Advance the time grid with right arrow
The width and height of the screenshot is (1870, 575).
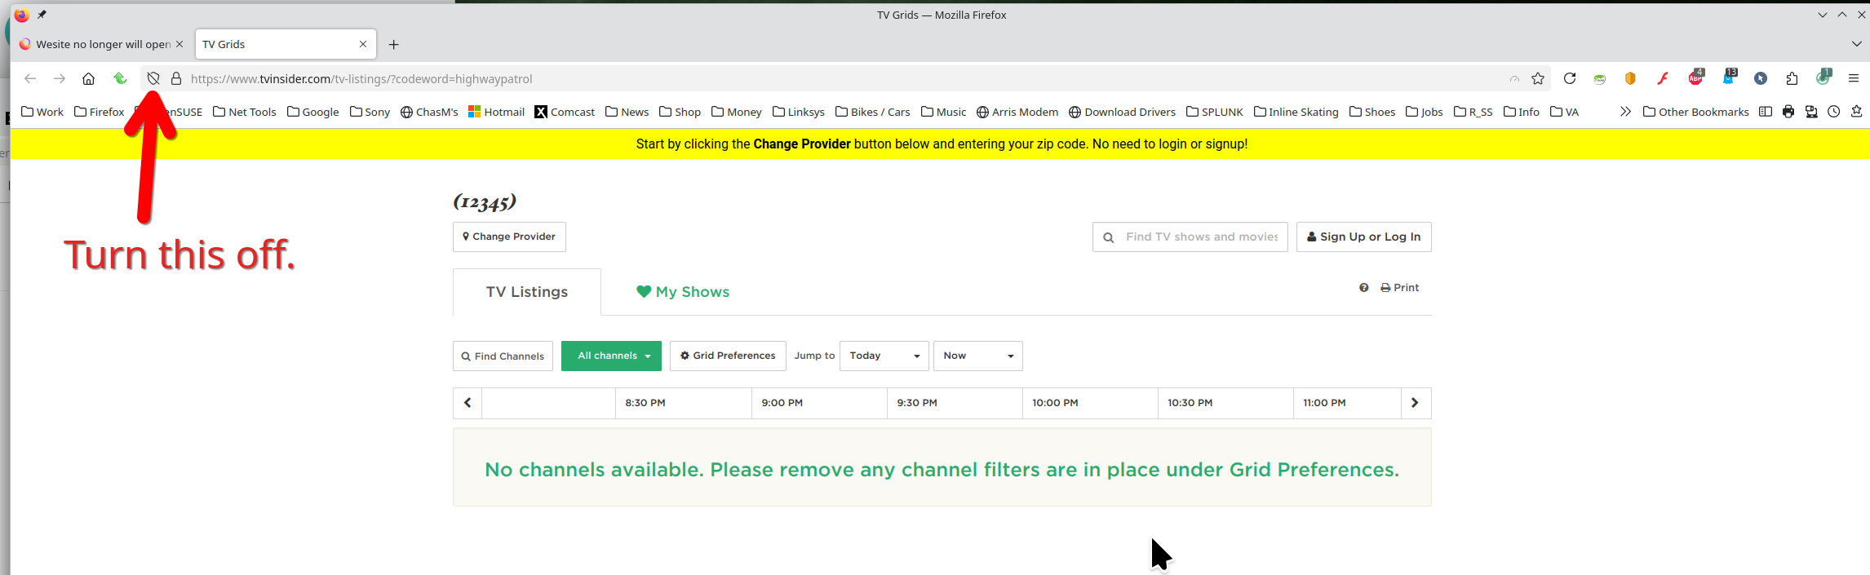tap(1415, 403)
